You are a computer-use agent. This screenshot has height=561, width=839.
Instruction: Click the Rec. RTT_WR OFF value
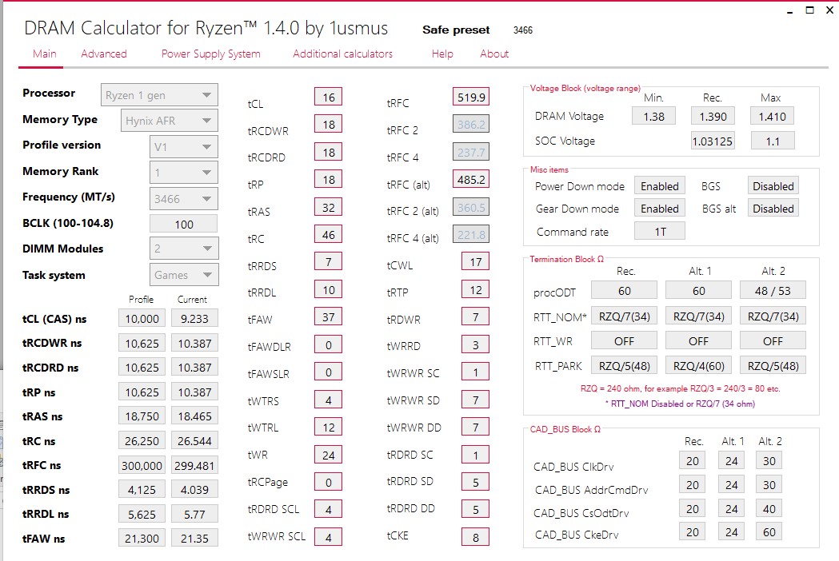[x=624, y=340]
